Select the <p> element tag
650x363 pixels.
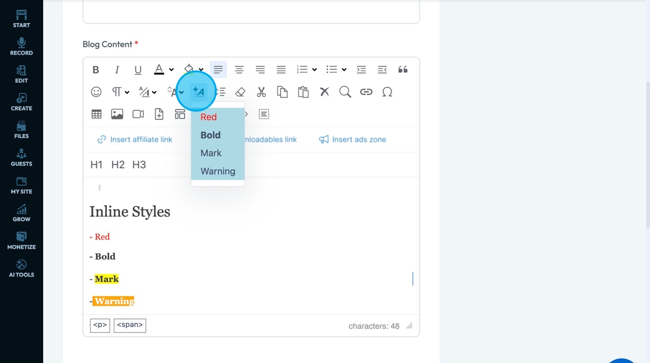(x=100, y=325)
